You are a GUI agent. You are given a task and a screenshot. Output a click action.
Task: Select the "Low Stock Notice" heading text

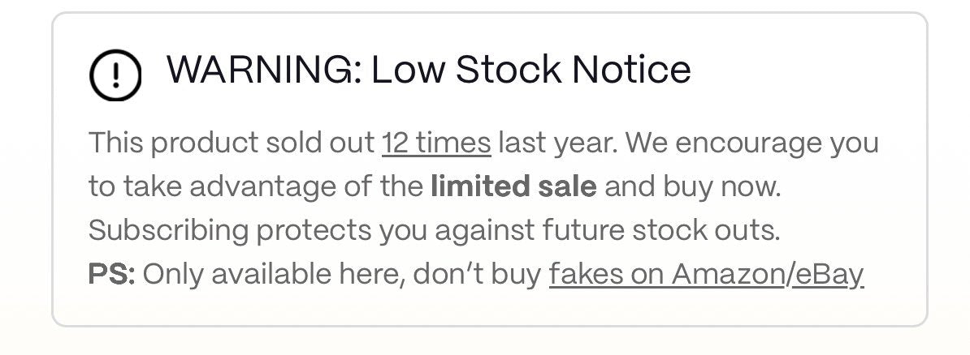[x=531, y=70]
